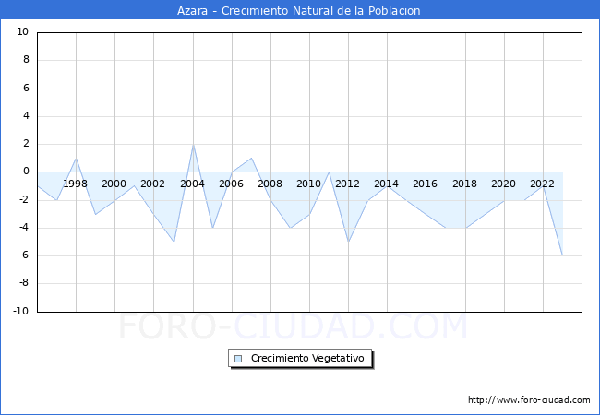This screenshot has height=415, width=600.
Task: Click the 2008 x-axis year label
Action: click(x=270, y=184)
